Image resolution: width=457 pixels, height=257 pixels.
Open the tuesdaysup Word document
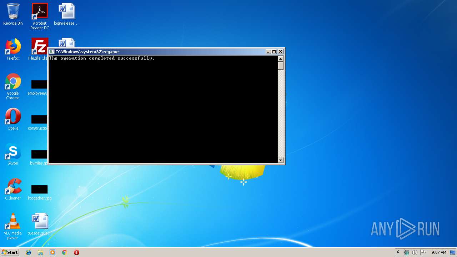40,224
